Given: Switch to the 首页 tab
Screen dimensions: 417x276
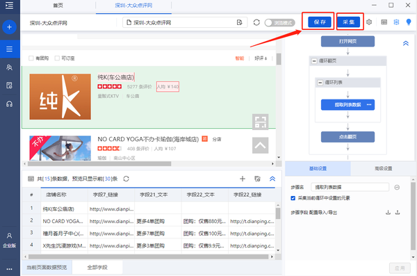Looking at the screenshot, I should [58, 6].
